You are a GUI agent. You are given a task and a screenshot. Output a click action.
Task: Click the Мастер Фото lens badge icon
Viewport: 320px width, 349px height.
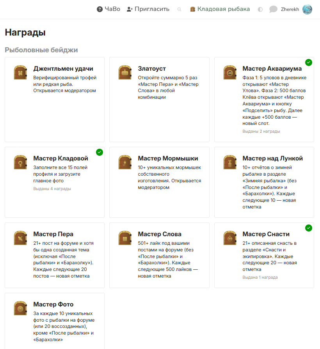tap(20, 308)
